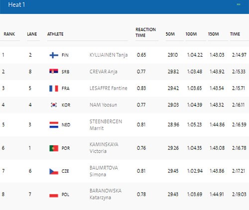The image size is (249, 210).
Task: Click the Poland flag icon
Action: 54,195
